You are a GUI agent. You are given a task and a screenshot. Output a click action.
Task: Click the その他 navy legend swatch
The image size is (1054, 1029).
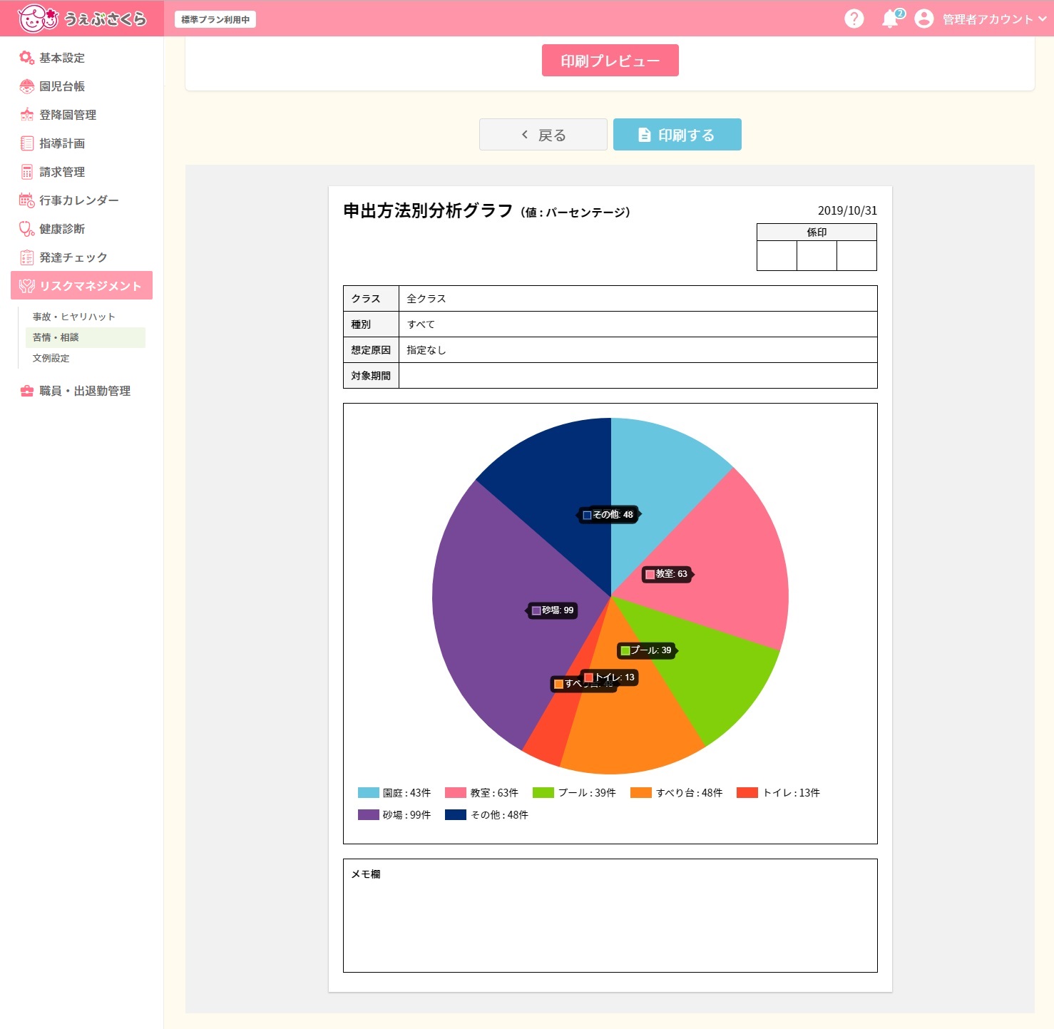point(456,814)
